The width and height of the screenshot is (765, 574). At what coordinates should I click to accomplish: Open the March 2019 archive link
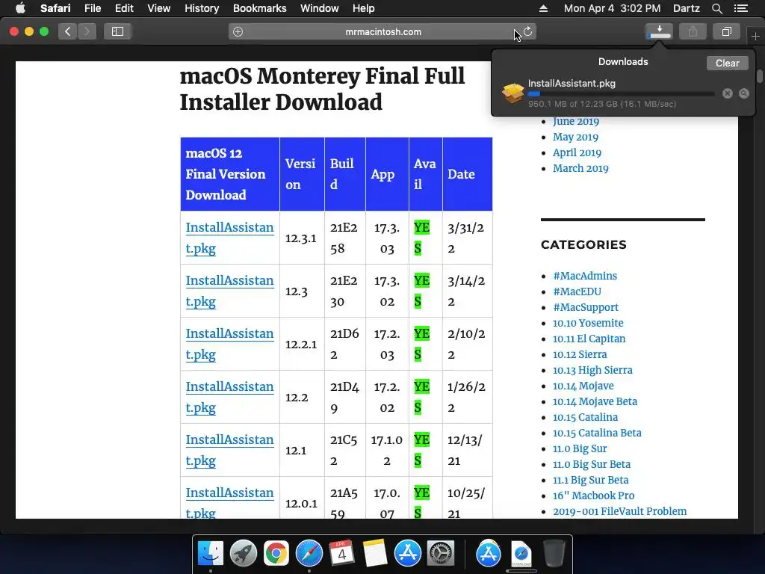580,168
